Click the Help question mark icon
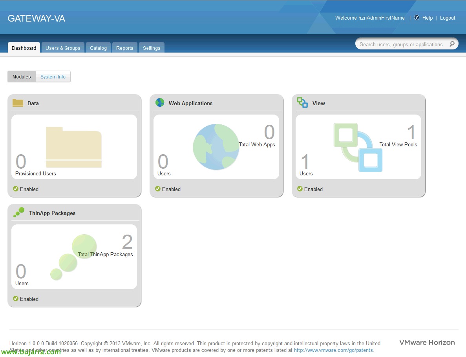Screen dimensions: 466x357 pyautogui.click(x=417, y=18)
